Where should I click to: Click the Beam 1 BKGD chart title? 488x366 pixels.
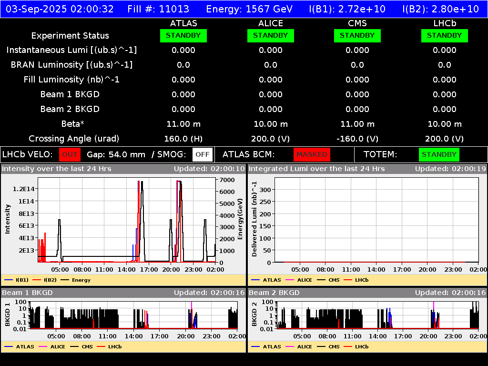pos(27,293)
